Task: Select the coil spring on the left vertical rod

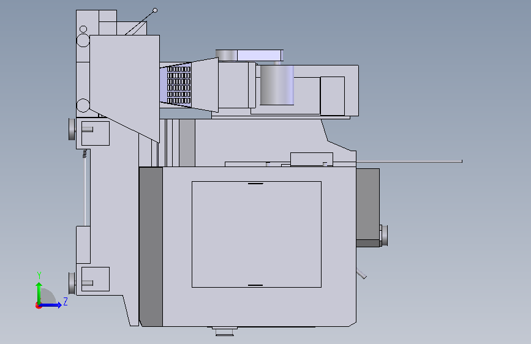Action: [x=85, y=154]
